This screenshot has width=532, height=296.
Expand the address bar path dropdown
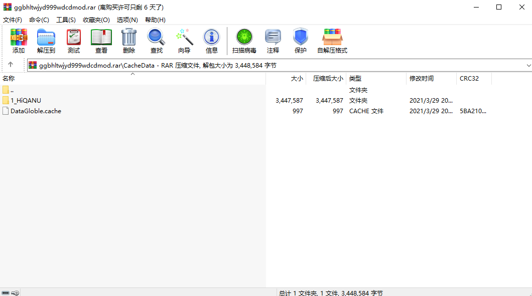(528, 66)
